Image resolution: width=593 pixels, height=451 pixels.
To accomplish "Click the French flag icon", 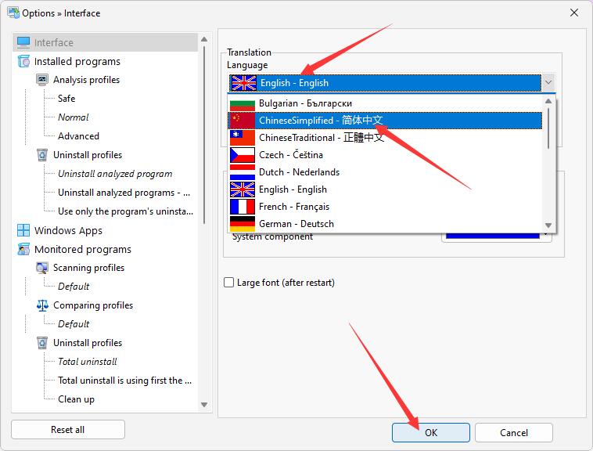I will coord(243,207).
